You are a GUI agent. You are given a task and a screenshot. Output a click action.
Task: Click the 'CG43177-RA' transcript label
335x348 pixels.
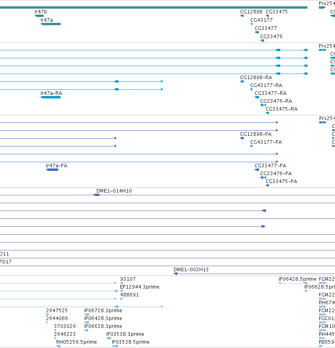(267, 85)
